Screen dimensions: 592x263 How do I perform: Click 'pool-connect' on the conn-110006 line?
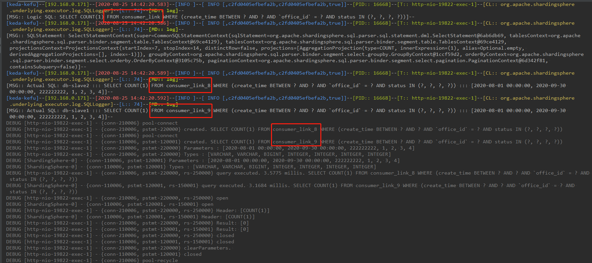[x=160, y=135]
